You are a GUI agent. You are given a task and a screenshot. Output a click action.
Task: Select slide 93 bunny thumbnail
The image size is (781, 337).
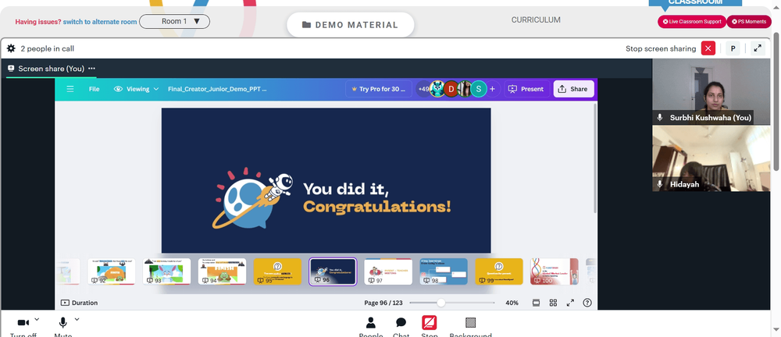(167, 271)
